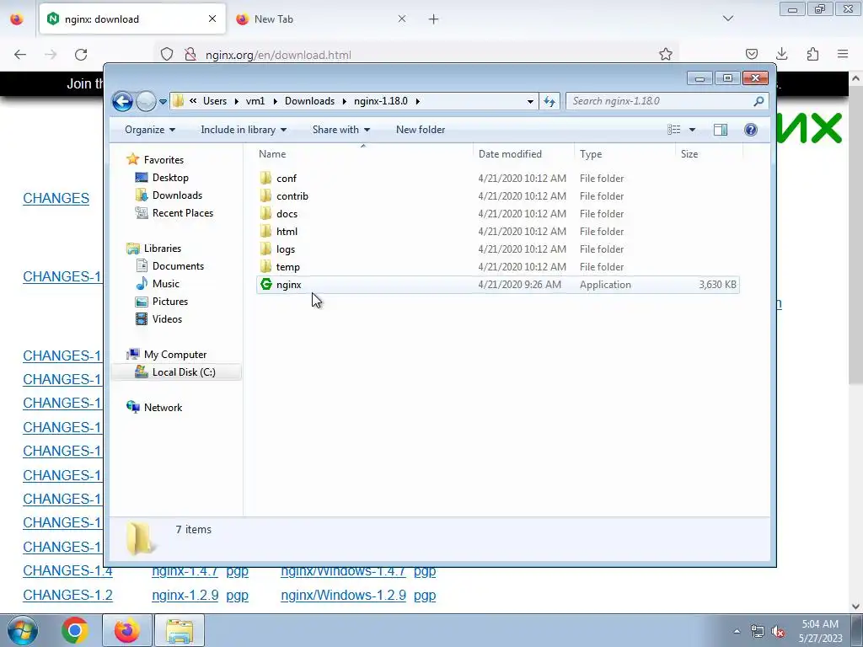Open Recent Places in sidebar
The width and height of the screenshot is (863, 647).
[x=183, y=213]
